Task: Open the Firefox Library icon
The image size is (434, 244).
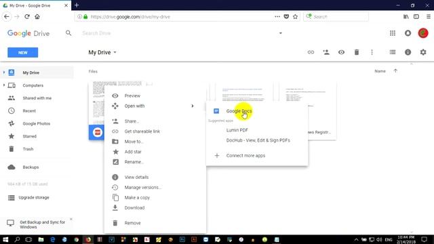Action: click(406, 16)
